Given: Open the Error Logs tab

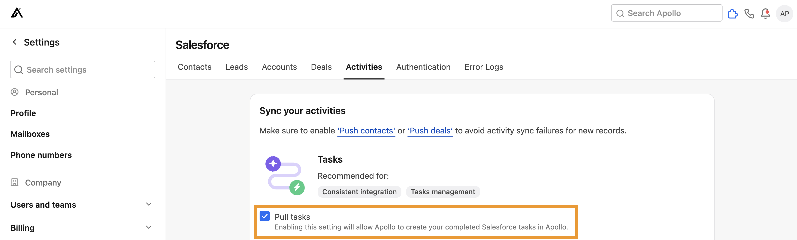Looking at the screenshot, I should click(x=484, y=67).
